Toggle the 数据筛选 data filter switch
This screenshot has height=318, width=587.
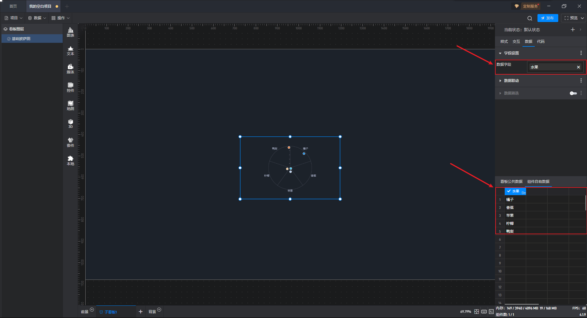click(573, 93)
